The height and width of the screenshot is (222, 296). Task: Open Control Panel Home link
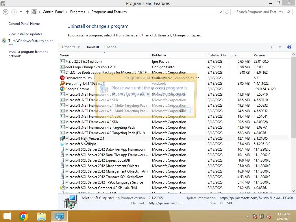24,24
